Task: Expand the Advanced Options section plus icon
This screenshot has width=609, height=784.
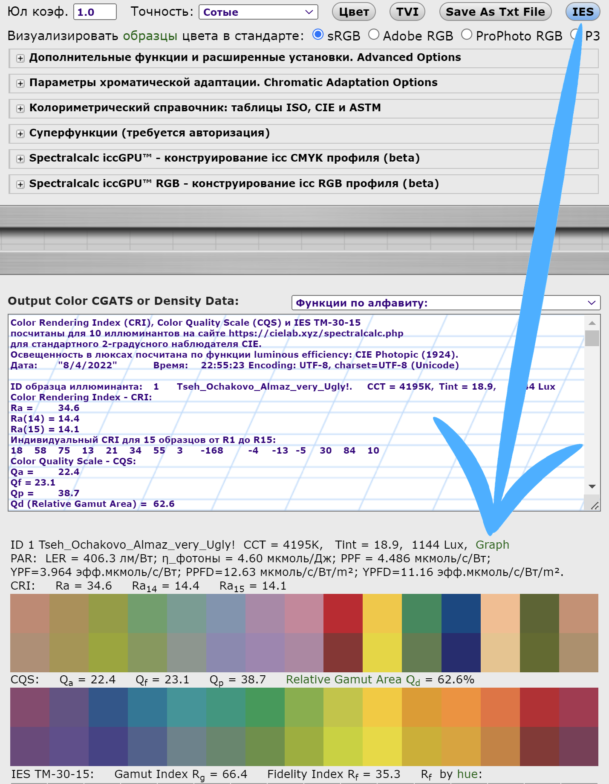Action: (x=20, y=58)
